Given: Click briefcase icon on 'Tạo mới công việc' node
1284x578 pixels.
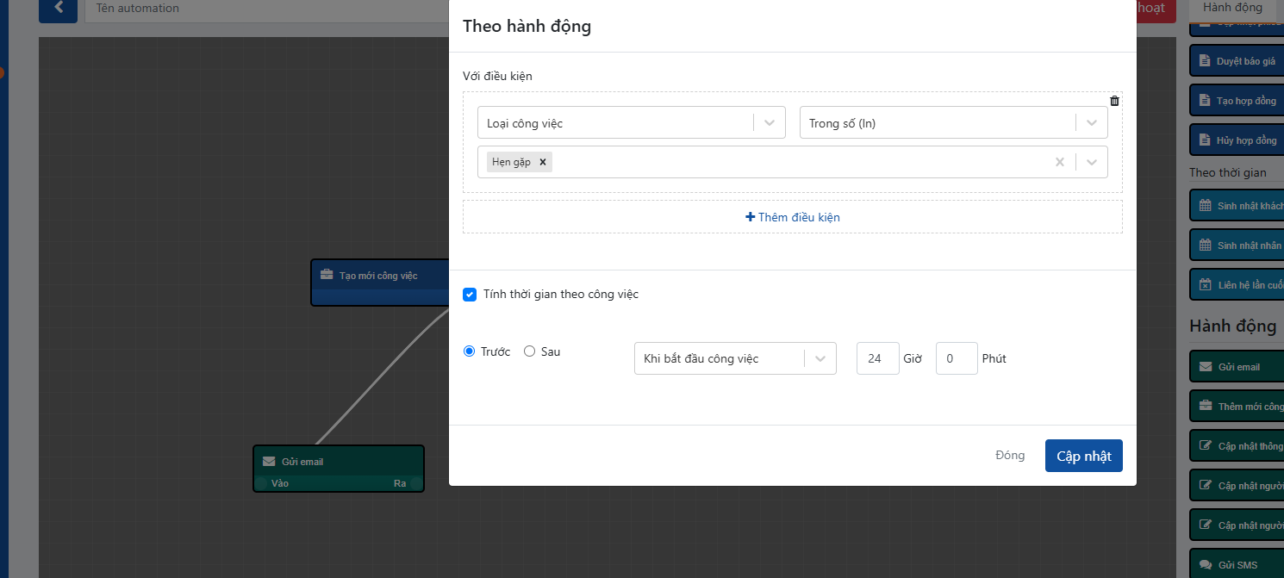Looking at the screenshot, I should (327, 276).
